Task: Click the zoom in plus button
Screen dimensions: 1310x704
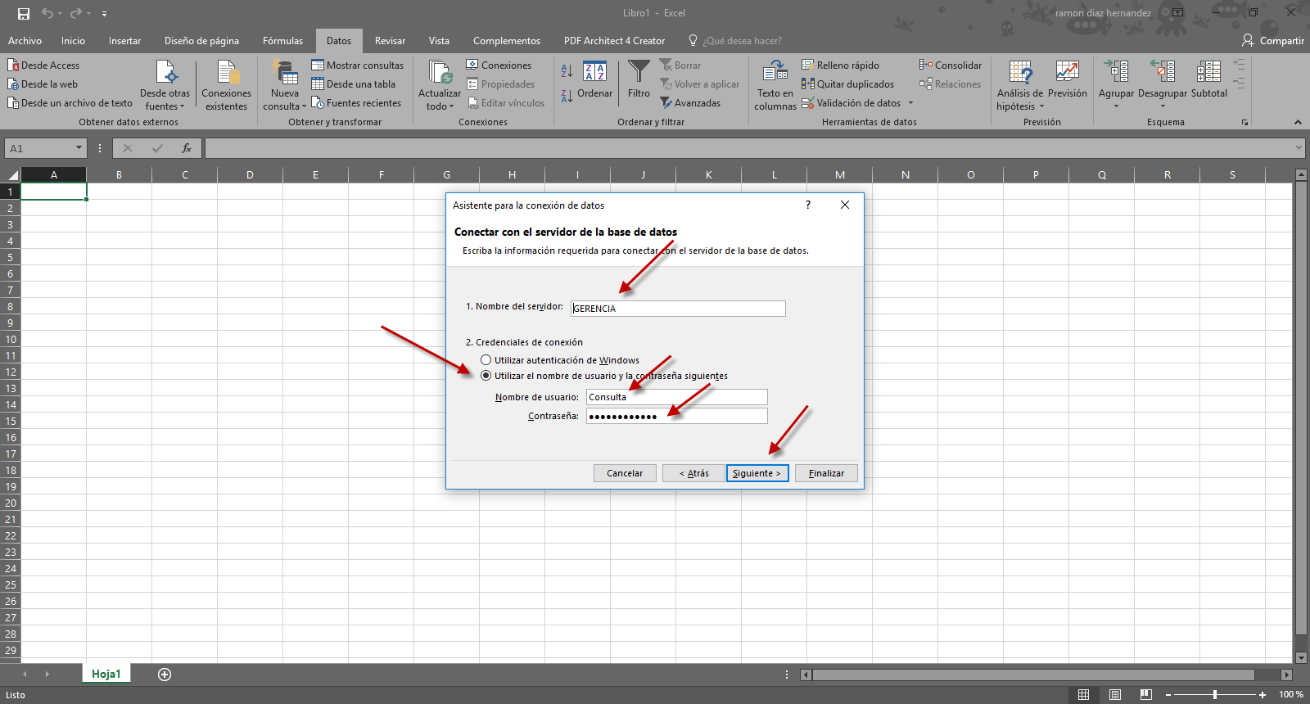Action: point(1263,695)
